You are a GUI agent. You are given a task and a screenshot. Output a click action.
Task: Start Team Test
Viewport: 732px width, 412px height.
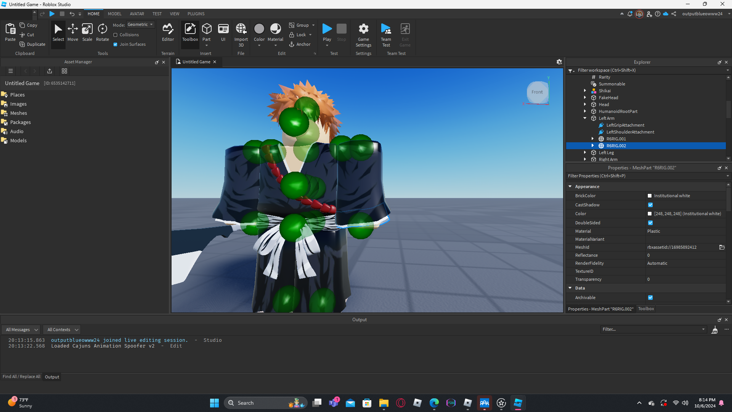tap(386, 32)
